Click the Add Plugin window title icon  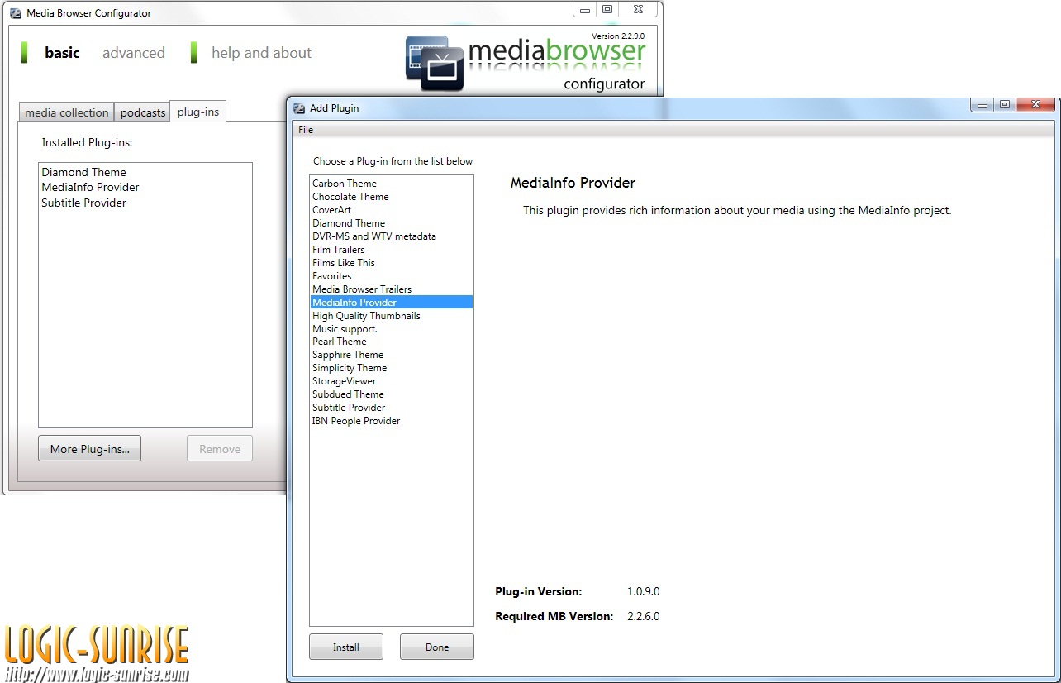299,108
